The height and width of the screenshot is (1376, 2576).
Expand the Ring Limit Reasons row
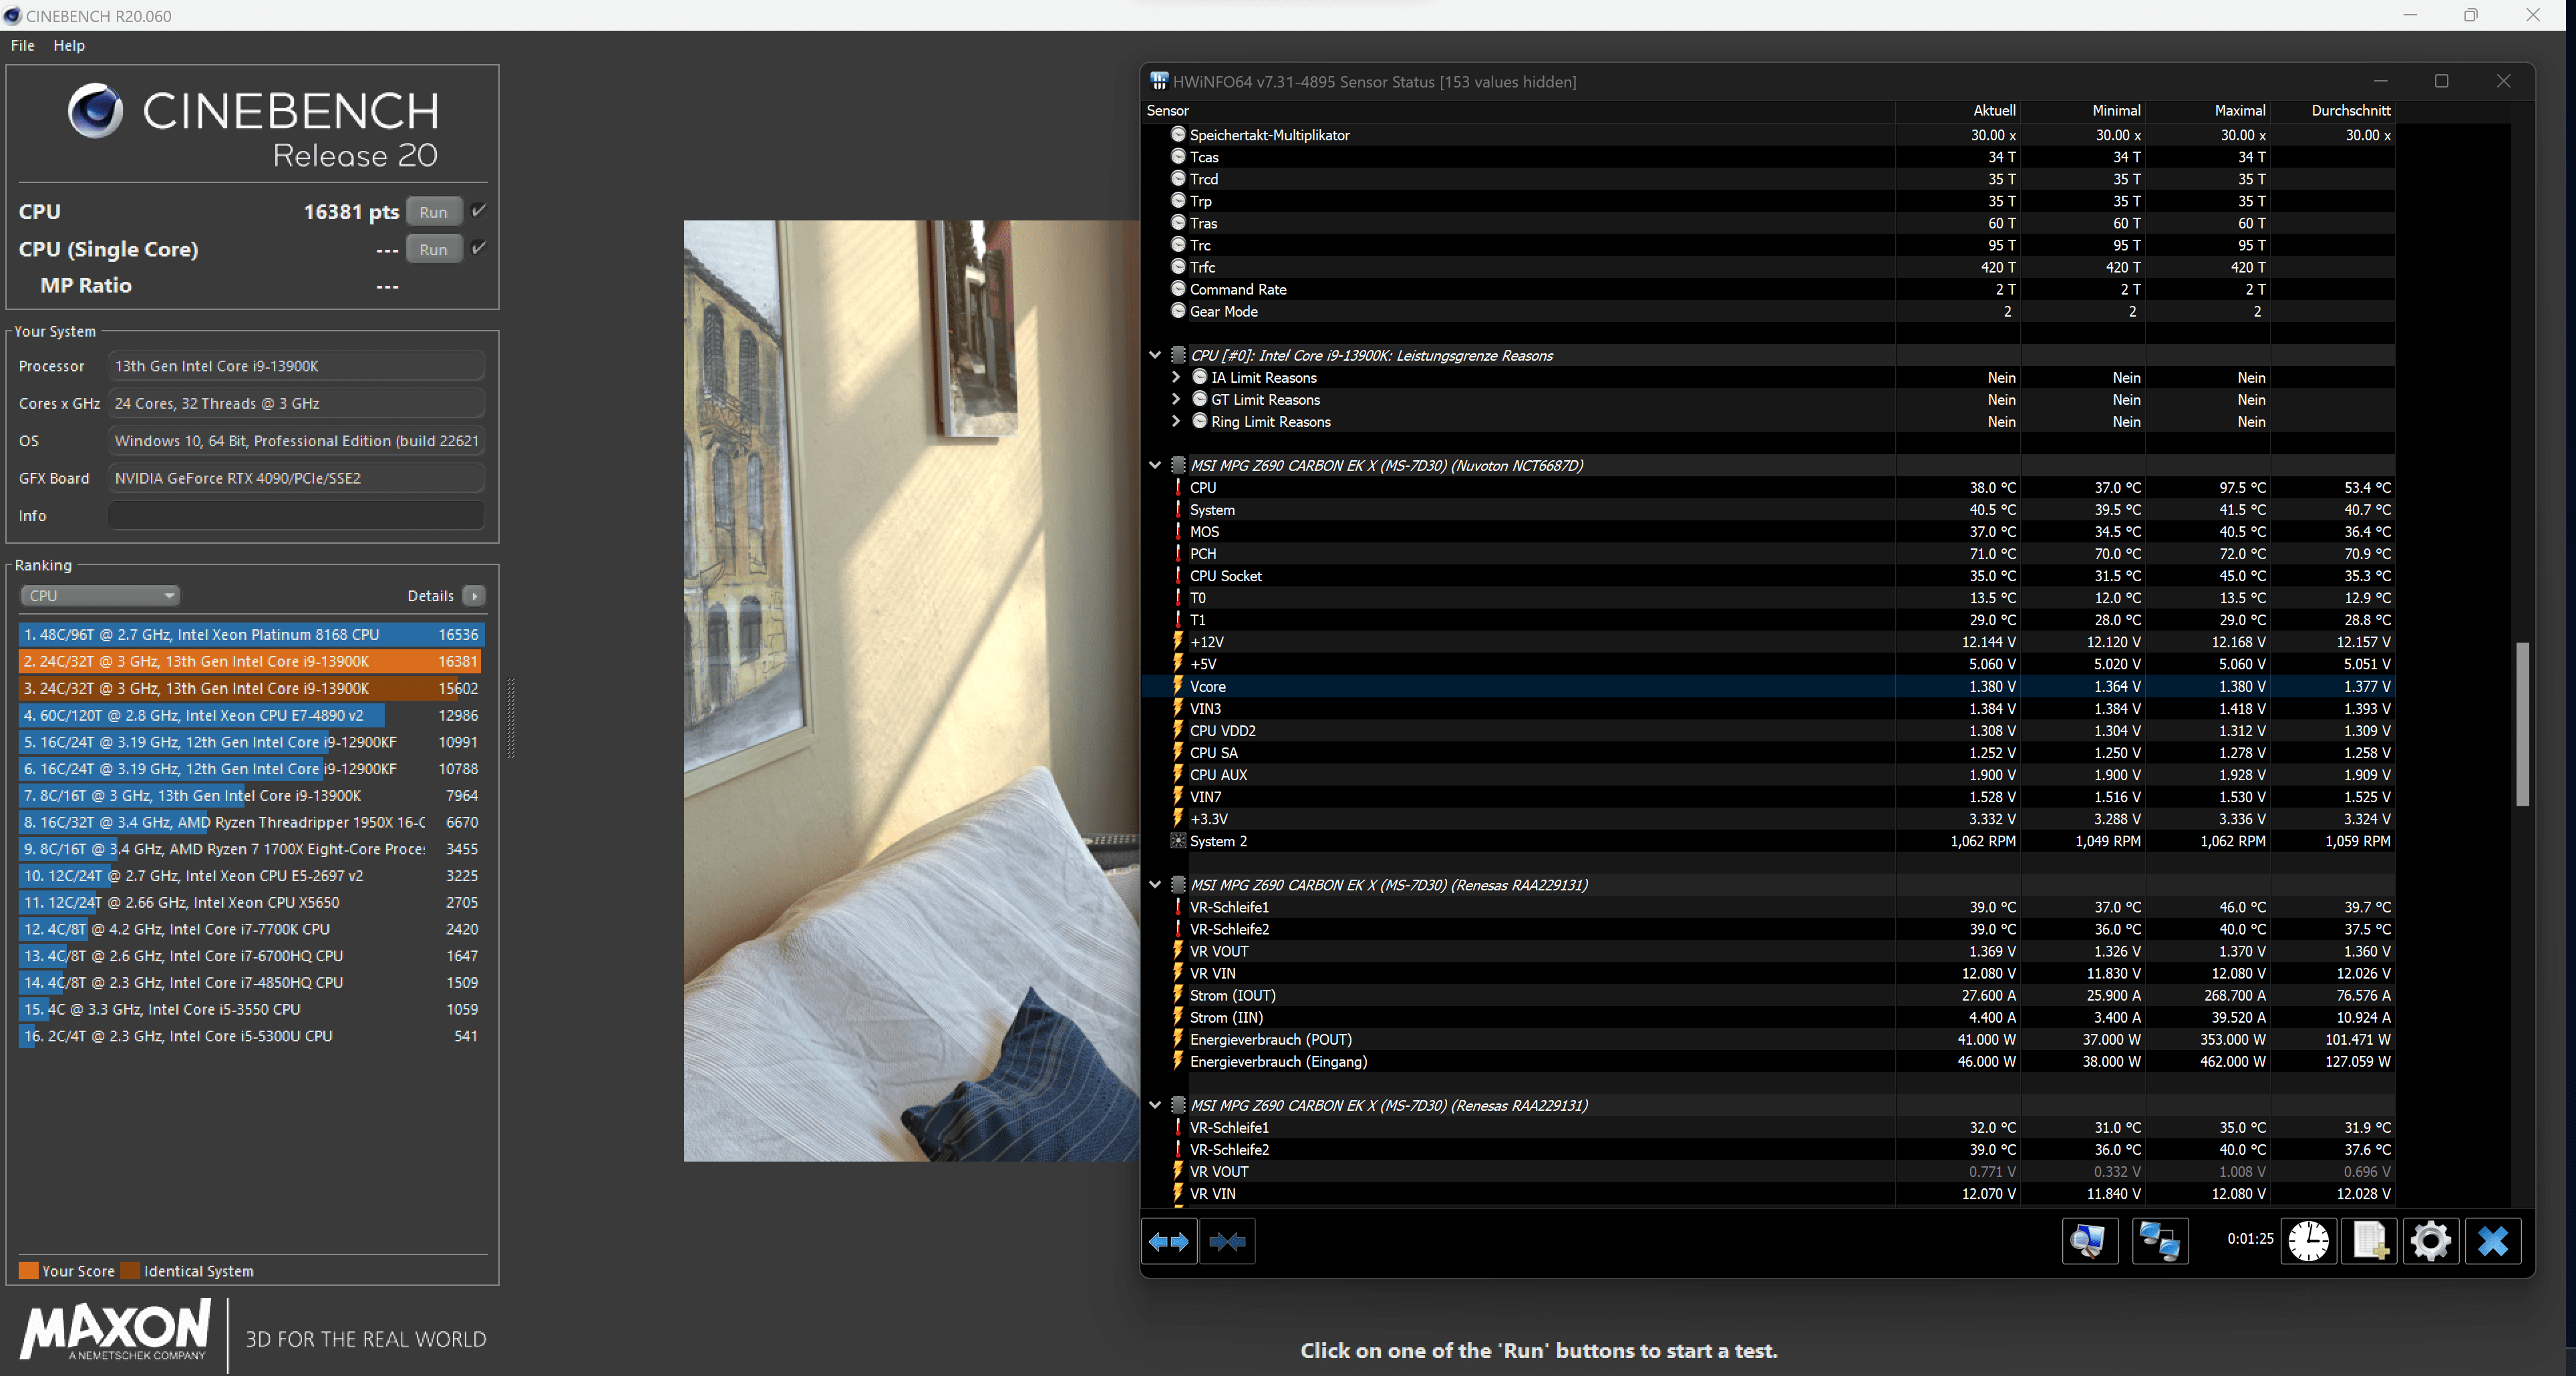tap(1176, 421)
